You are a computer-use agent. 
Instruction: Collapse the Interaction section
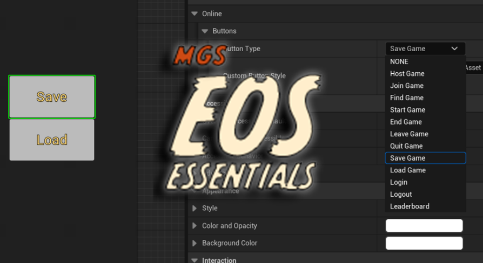tap(194, 260)
